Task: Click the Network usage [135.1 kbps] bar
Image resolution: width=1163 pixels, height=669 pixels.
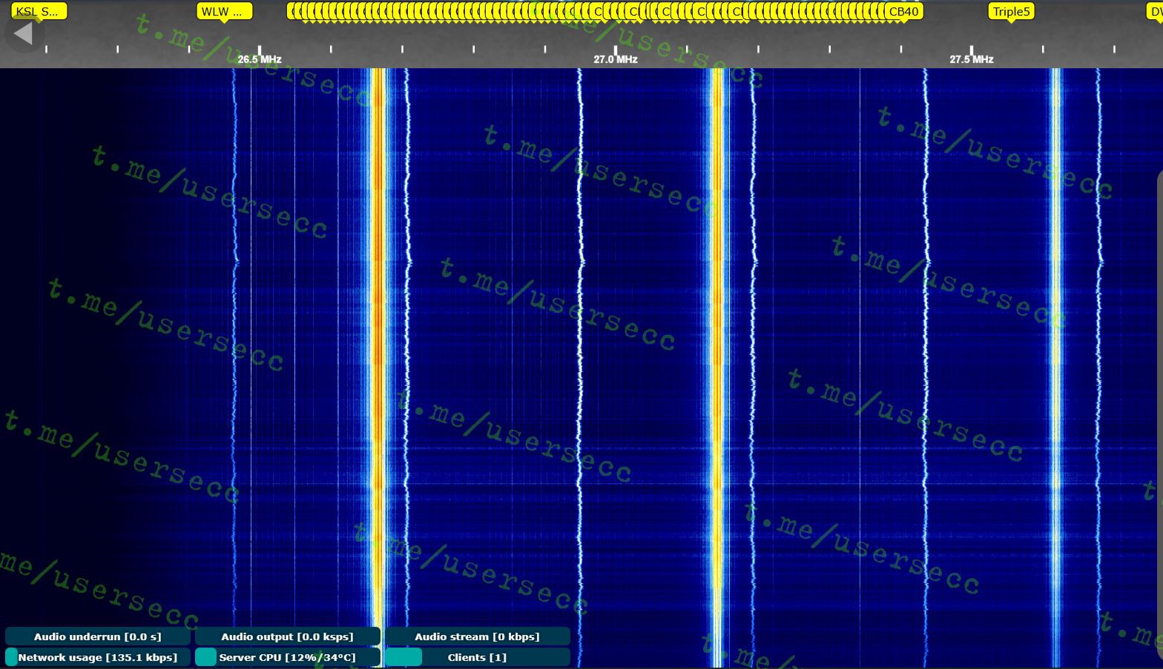Action: coord(98,657)
